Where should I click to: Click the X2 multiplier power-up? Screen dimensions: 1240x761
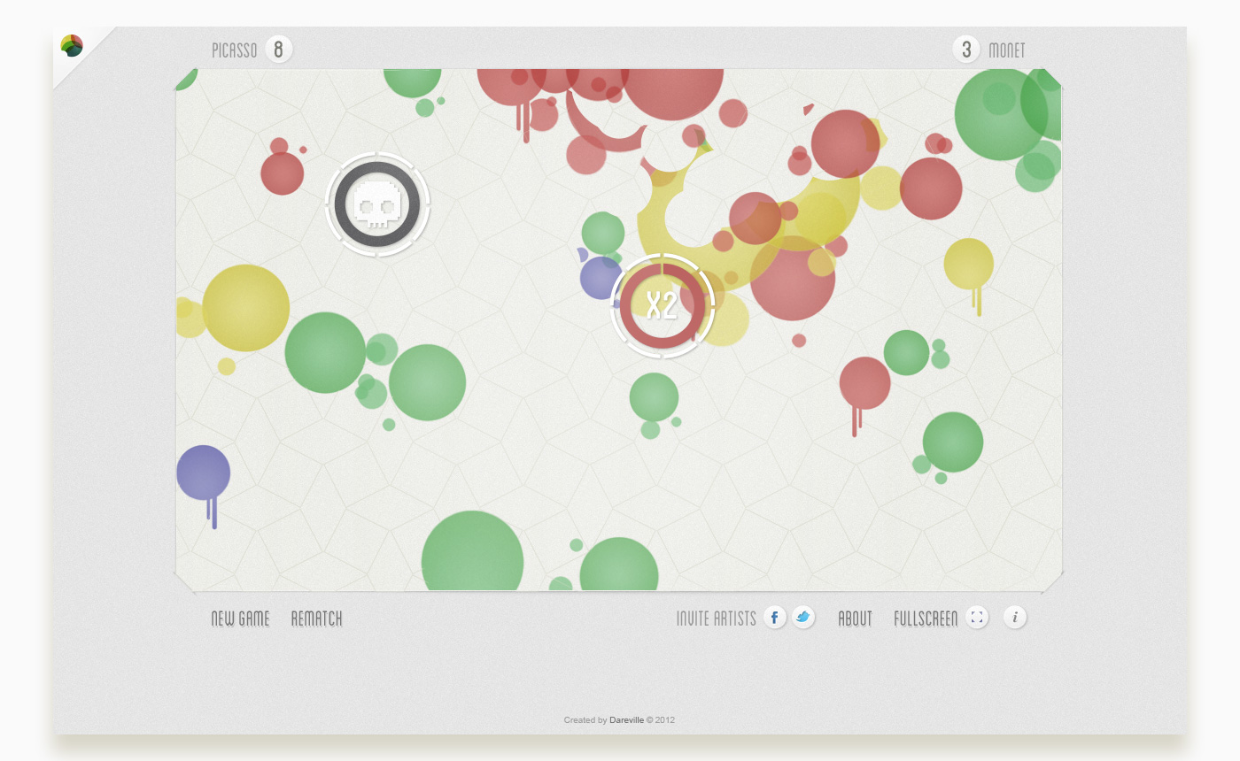[663, 305]
